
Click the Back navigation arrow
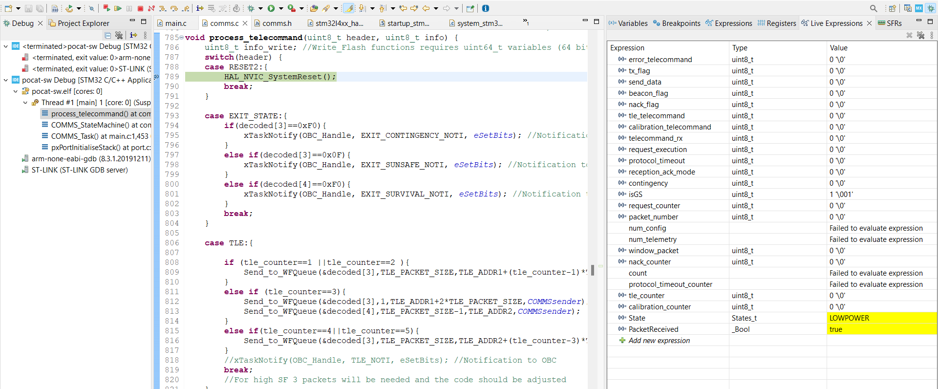tap(426, 8)
